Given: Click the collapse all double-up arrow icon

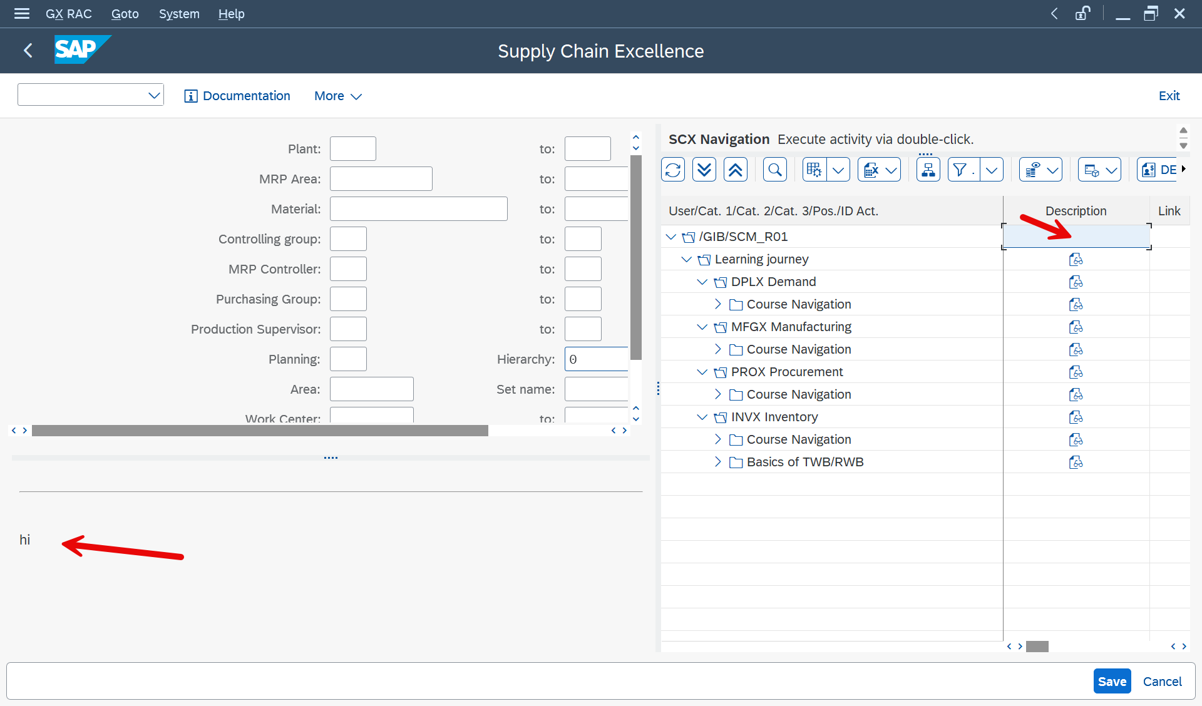Looking at the screenshot, I should [x=736, y=170].
